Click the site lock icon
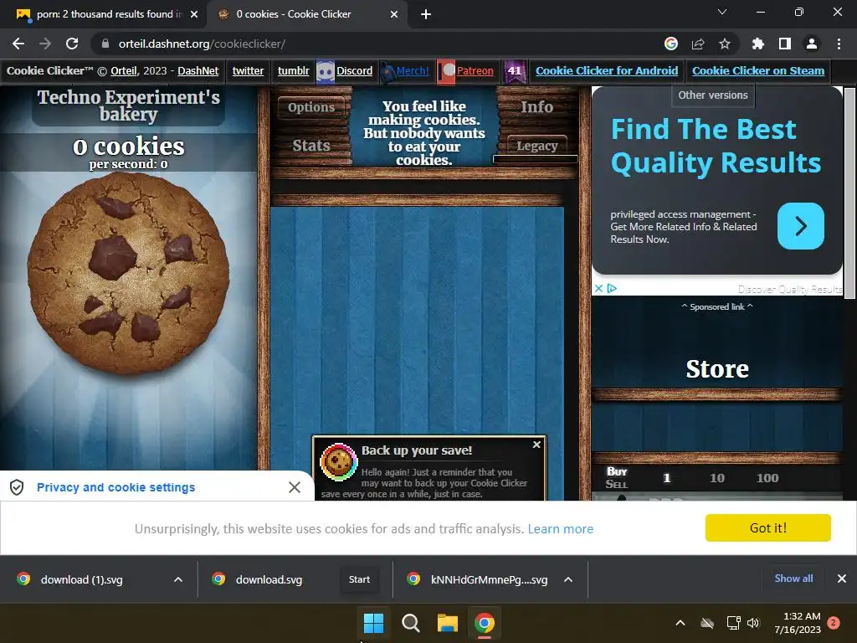 (105, 44)
